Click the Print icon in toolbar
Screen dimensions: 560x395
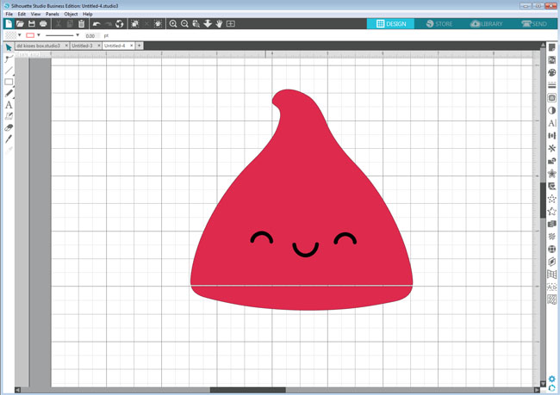point(43,24)
